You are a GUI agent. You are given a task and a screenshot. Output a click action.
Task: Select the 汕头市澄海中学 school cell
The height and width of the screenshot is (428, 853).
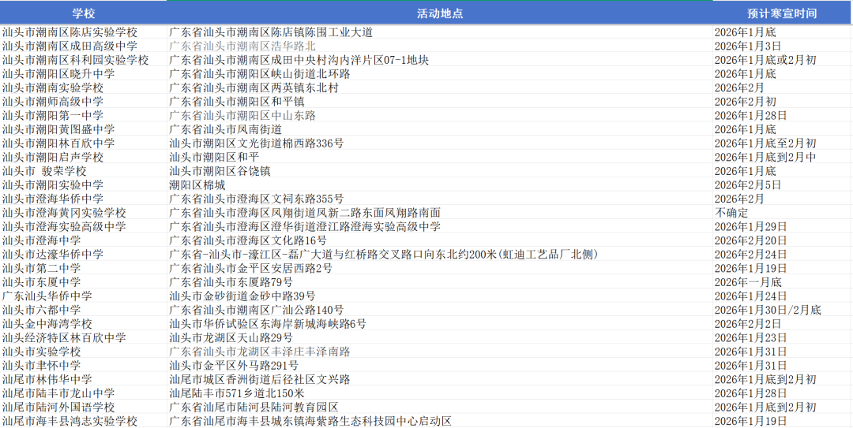41,240
